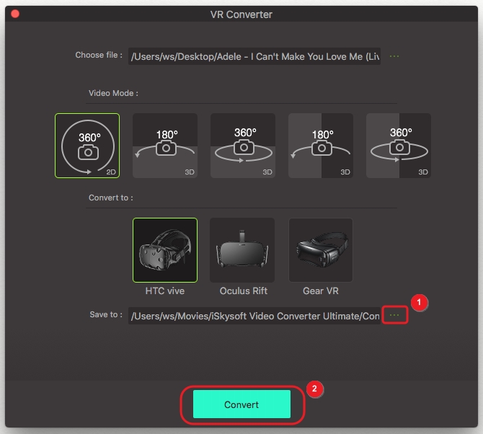The width and height of the screenshot is (483, 434).
Task: Open Save to folder browser ellipsis
Action: point(394,316)
